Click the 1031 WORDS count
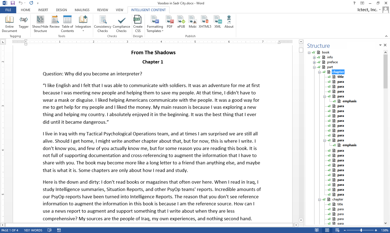This screenshot has height=233, width=390. click(x=33, y=230)
